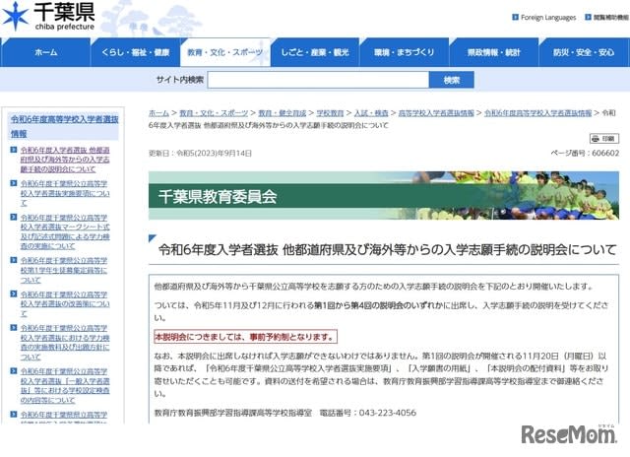This screenshot has height=457, width=630.
Task: Click ホーム in the breadcrumb trail
Action: pos(158,113)
